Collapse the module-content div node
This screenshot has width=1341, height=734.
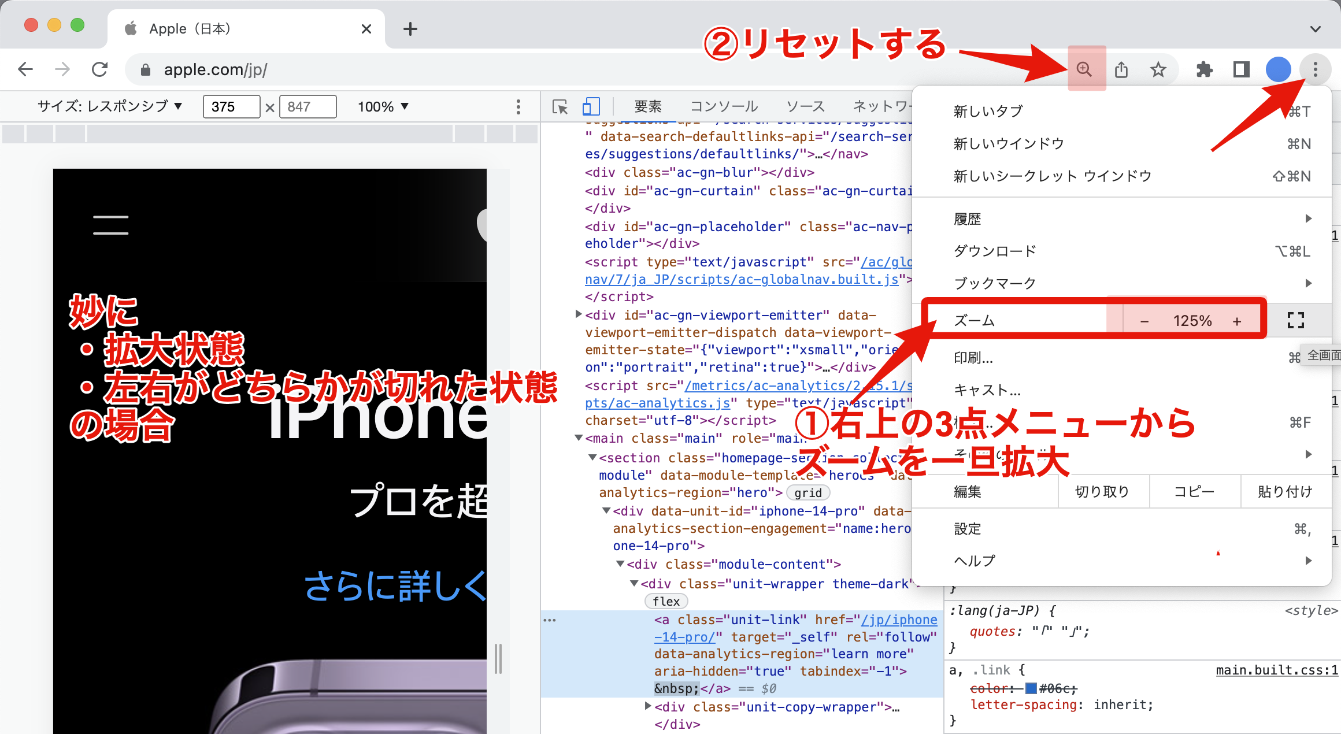[620, 564]
